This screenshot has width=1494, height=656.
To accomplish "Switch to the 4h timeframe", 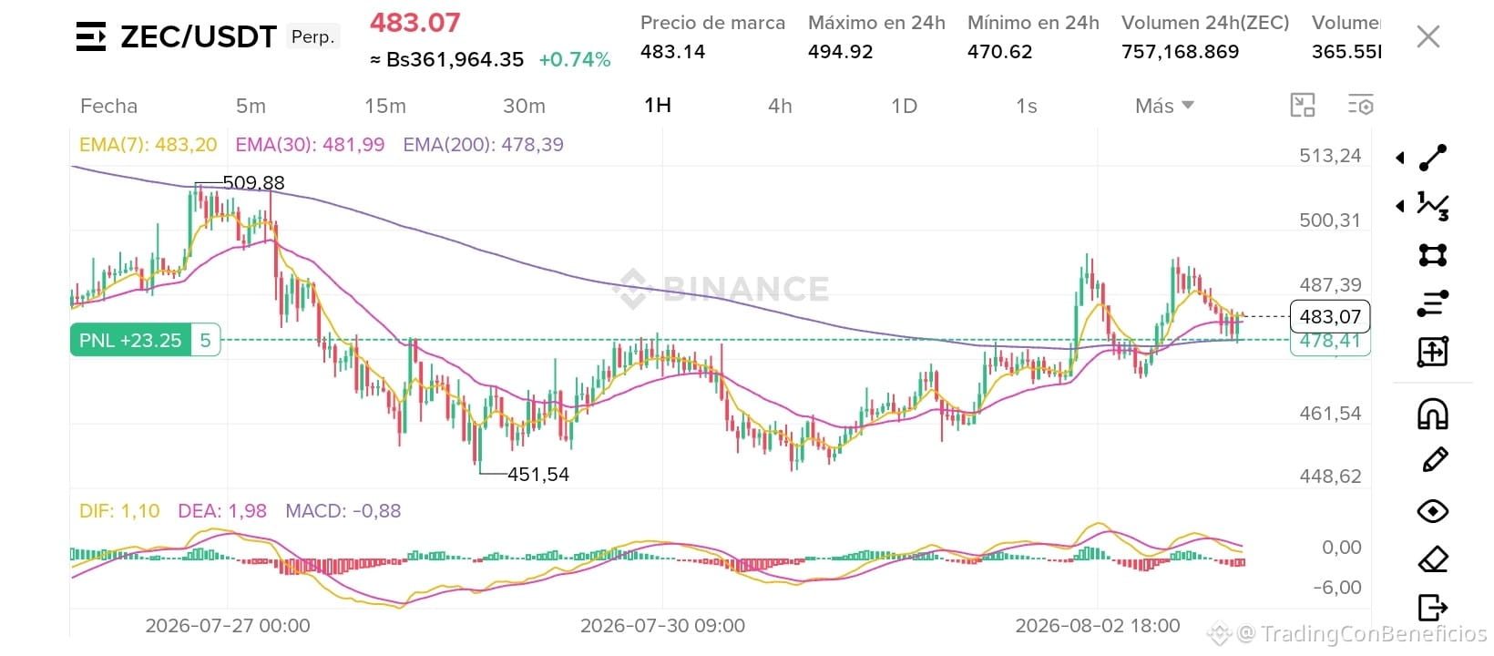I will pyautogui.click(x=780, y=106).
